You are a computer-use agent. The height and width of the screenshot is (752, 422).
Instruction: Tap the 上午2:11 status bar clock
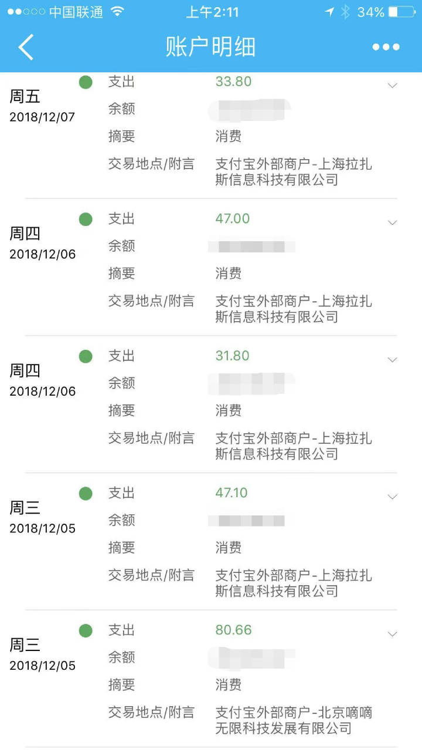pos(212,12)
